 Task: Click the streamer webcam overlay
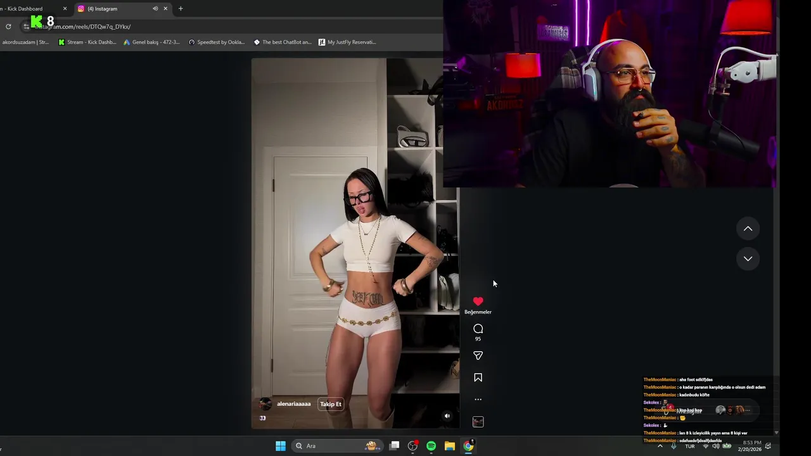click(610, 94)
